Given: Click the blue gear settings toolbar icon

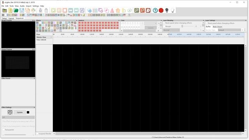Looking at the screenshot, I should (89, 10).
